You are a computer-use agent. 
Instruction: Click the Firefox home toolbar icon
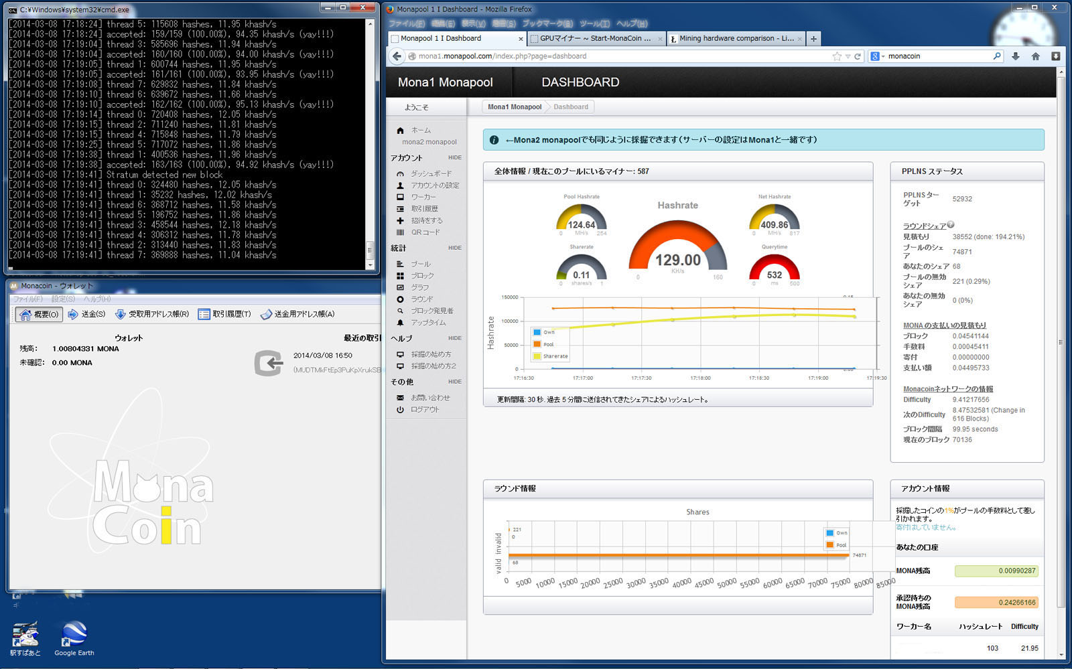tap(1036, 56)
